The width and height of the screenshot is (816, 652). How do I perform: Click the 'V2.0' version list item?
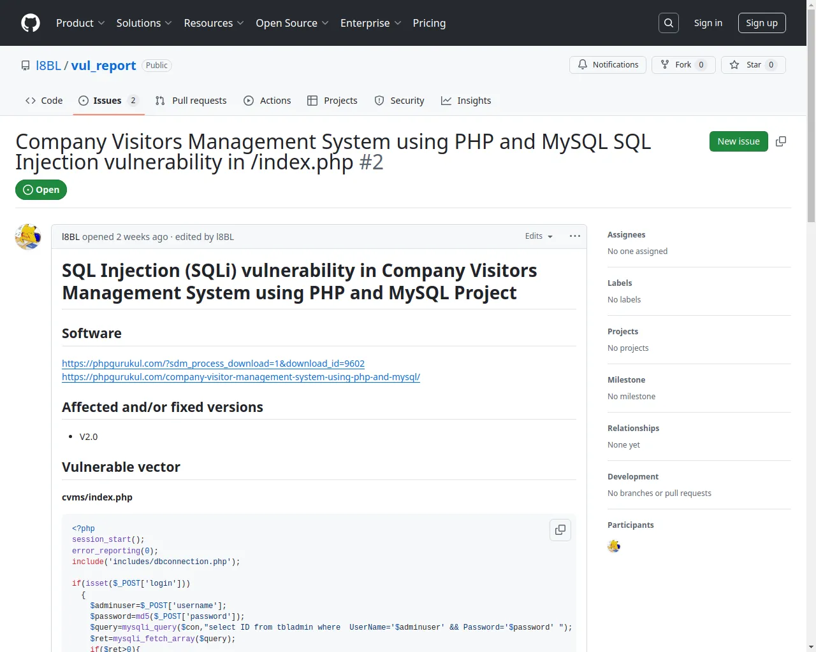point(89,437)
